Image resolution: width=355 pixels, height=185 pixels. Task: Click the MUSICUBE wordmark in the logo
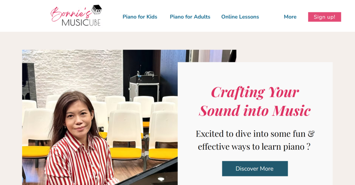81,22
